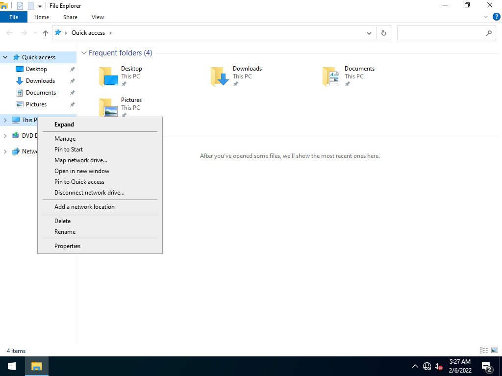Switch to the Share ribbon tab

(70, 17)
